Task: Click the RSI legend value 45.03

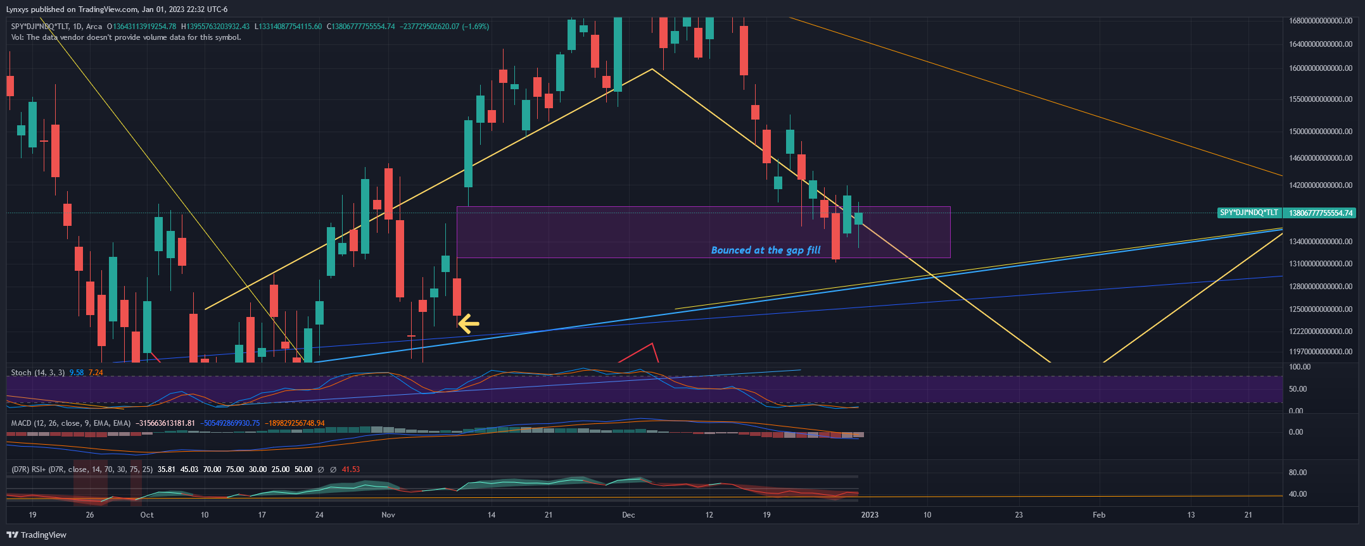Action: pyautogui.click(x=189, y=469)
